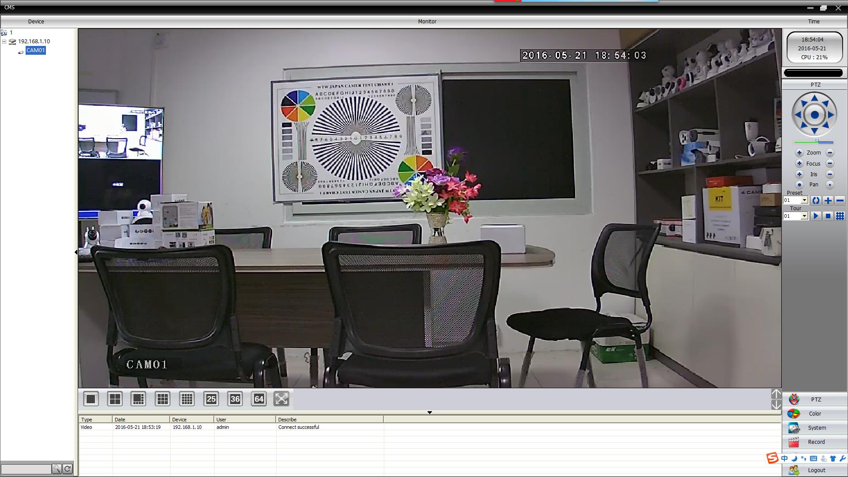The height and width of the screenshot is (477, 848).
Task: Add a preset with plus icon
Action: (828, 201)
